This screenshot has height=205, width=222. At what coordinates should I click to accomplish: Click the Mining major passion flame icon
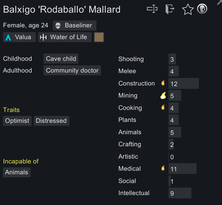click(163, 95)
